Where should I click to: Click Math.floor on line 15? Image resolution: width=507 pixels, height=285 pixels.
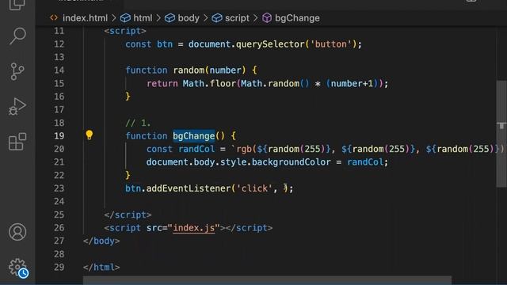(x=209, y=84)
